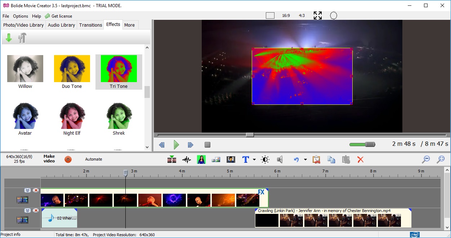Viewport: 451px width, 238px height.
Task: Click the chroma key green-screen icon
Action: [x=201, y=160]
